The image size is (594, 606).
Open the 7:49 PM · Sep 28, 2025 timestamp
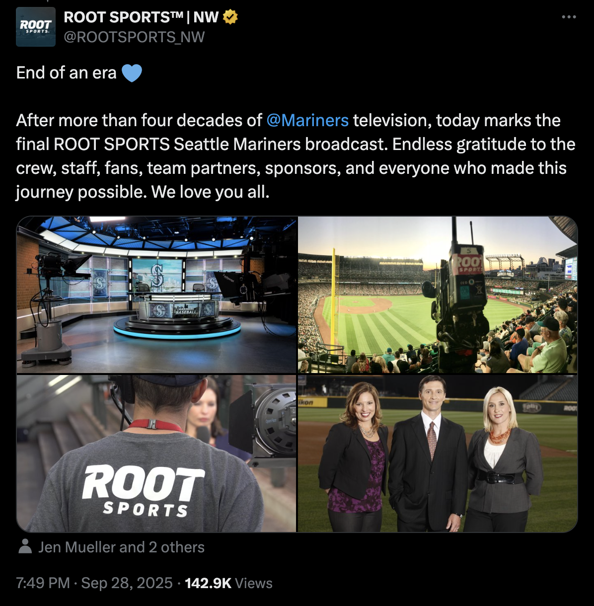tap(94, 583)
